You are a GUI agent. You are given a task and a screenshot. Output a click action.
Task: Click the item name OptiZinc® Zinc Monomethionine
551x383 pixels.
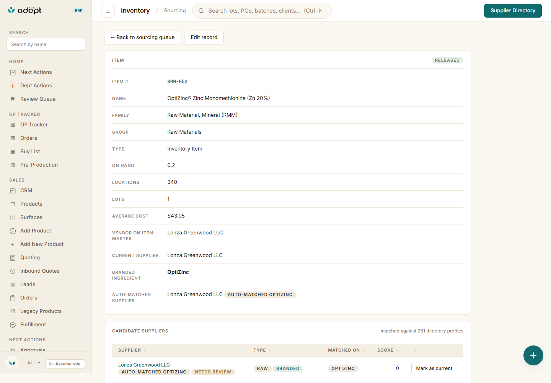(218, 98)
